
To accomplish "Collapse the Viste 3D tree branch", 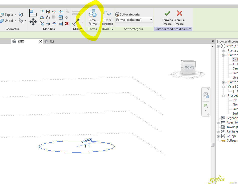I will (223, 86).
